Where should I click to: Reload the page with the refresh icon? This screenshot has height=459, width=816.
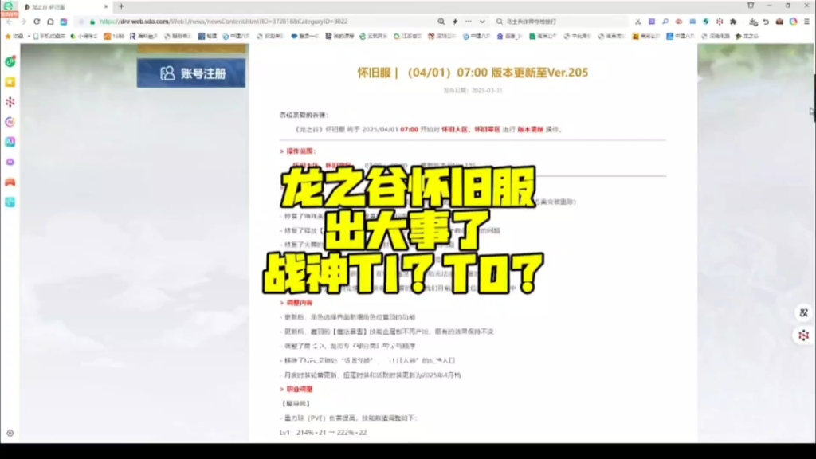click(37, 22)
